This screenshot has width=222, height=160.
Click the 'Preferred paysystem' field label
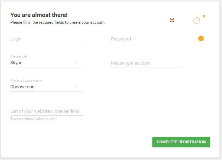(26, 80)
